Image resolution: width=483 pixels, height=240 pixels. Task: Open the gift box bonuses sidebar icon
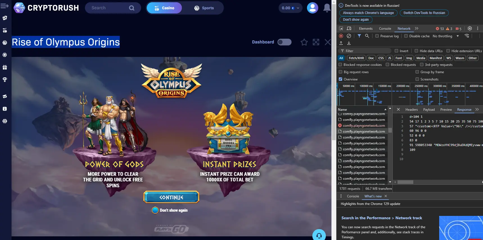[5, 67]
